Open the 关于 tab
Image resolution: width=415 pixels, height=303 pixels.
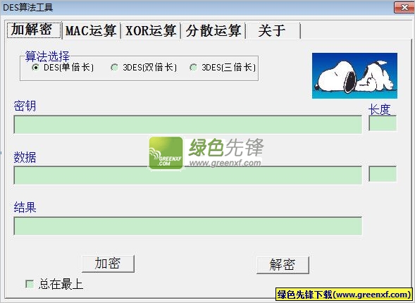pyautogui.click(x=272, y=31)
